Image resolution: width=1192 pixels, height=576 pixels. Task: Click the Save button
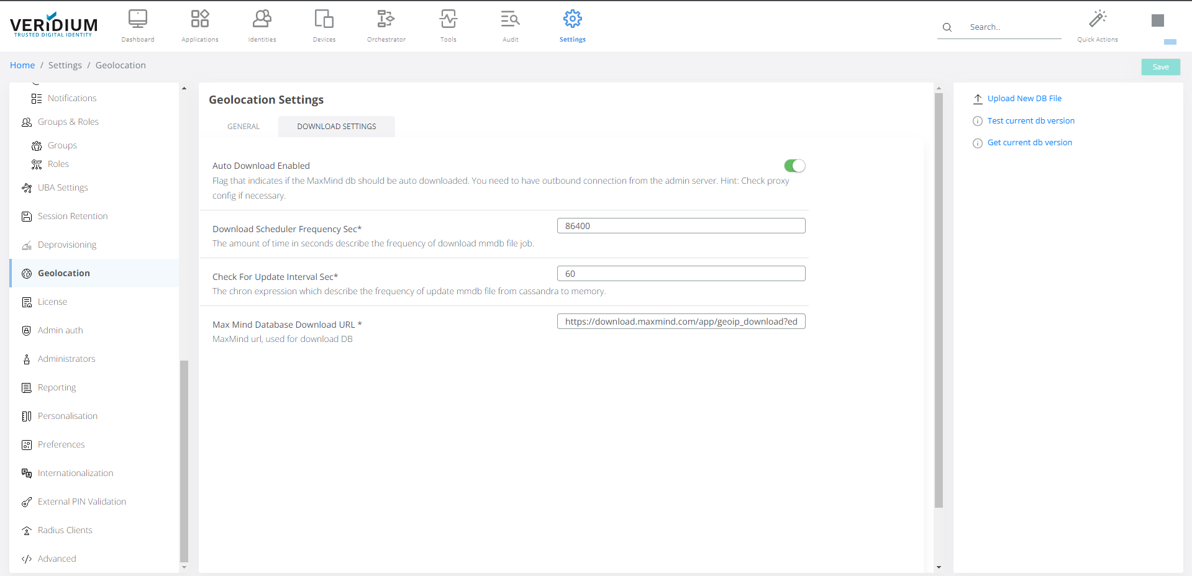[1160, 67]
